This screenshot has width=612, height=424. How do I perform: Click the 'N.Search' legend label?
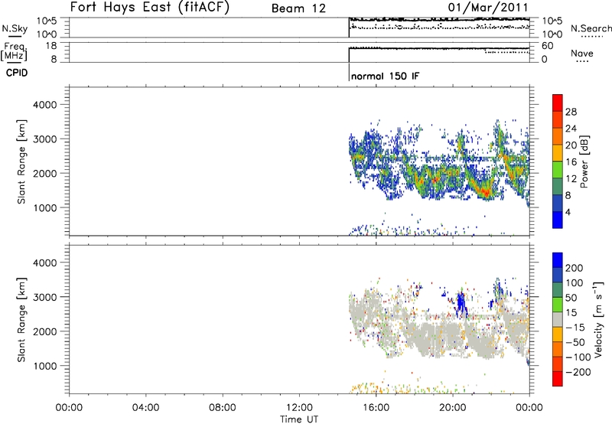pyautogui.click(x=591, y=28)
